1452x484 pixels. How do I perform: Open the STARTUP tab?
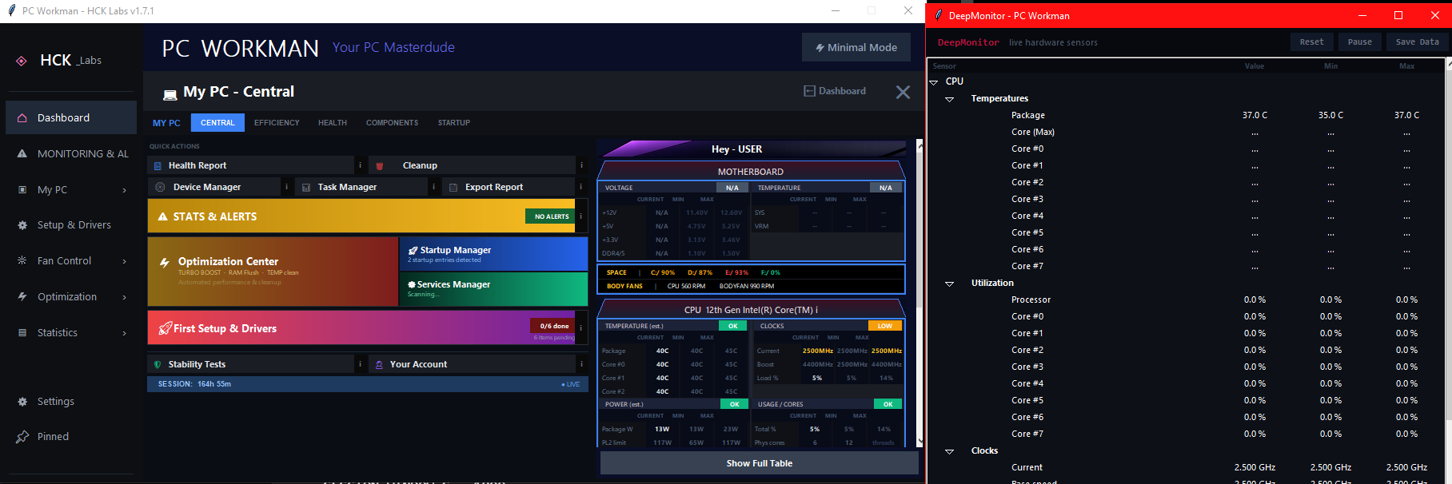[x=453, y=123]
